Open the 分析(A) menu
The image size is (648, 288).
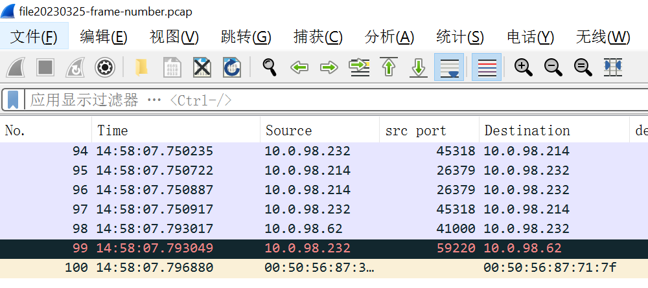coord(389,37)
